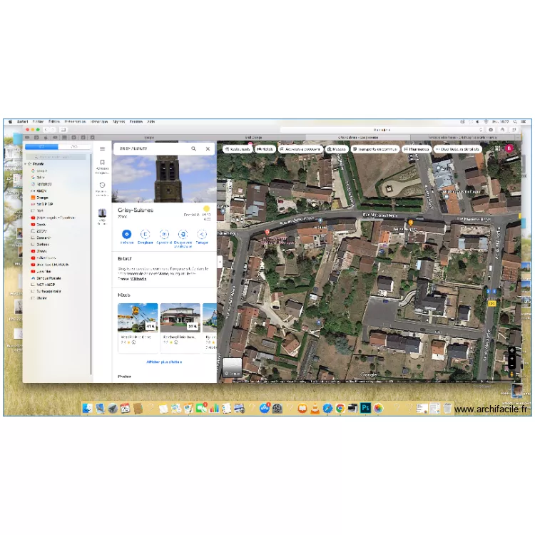Screen dimensions: 535x535
Task: Click the blue Itinéraire directions icon
Action: (126, 234)
